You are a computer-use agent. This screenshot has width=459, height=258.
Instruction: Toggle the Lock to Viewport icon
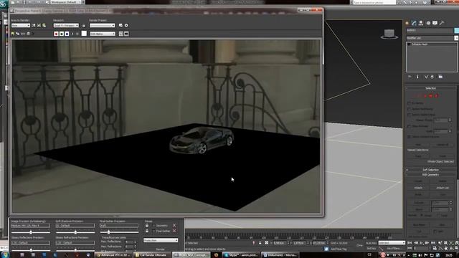coord(84,26)
